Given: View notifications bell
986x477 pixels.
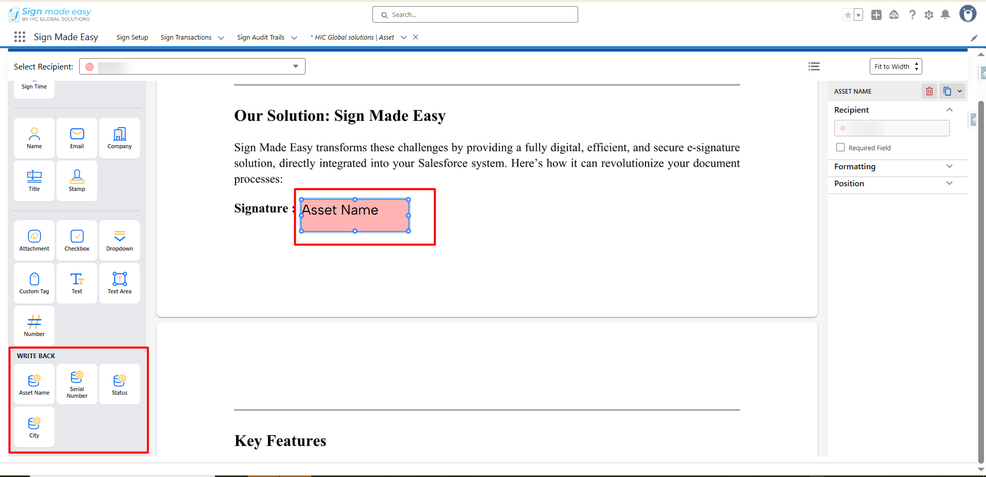Looking at the screenshot, I should (945, 15).
